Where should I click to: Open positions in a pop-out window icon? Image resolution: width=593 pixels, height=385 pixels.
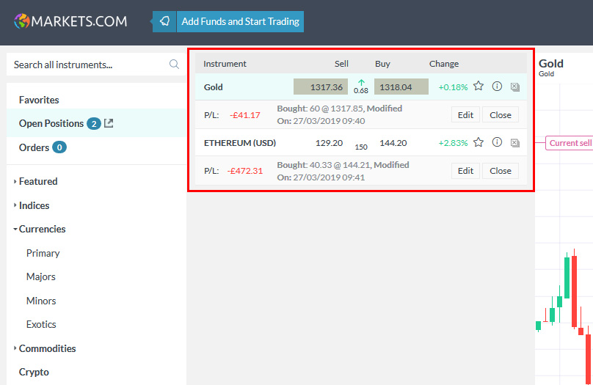(x=109, y=123)
